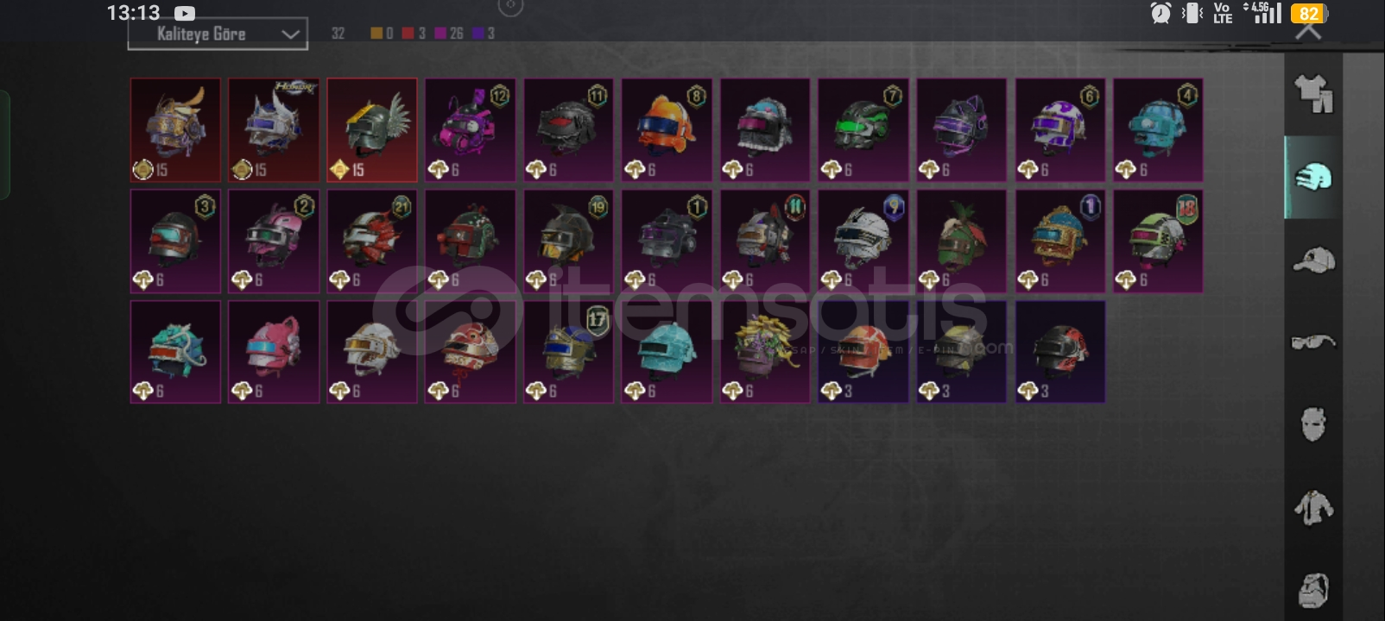
Task: Choose the orange helmet labeled 8
Action: 667,130
